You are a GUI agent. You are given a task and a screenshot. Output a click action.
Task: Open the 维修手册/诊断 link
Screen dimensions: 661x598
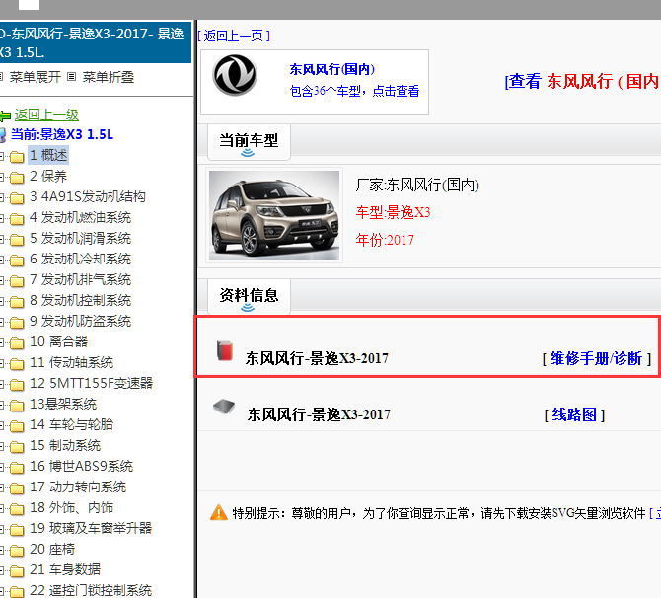tap(597, 359)
